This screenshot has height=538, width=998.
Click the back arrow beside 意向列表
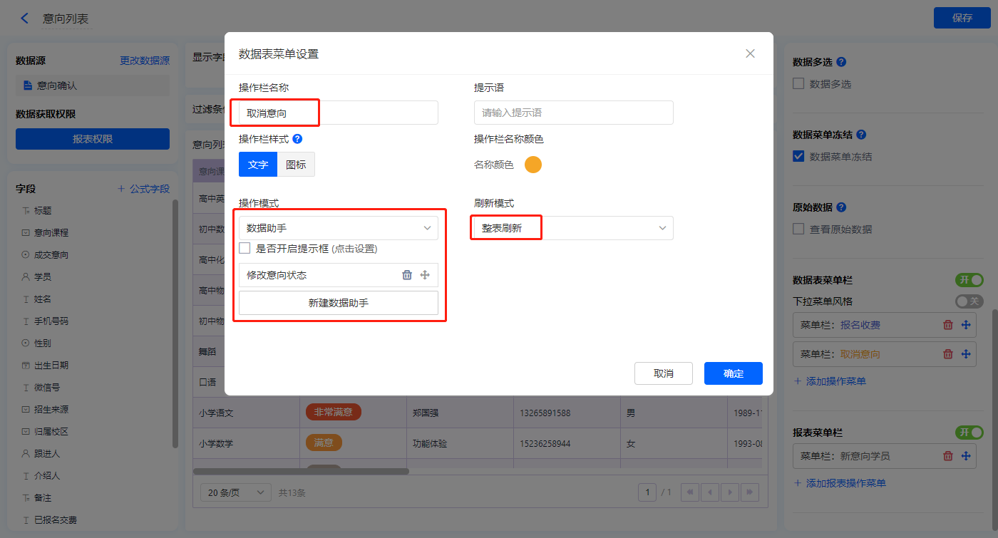tap(25, 19)
